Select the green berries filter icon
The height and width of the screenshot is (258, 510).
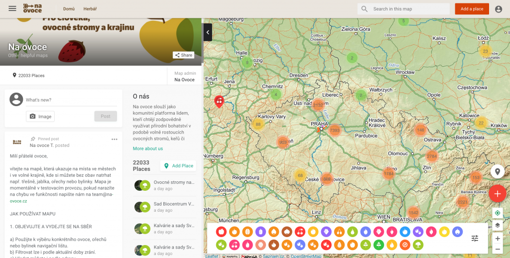221,245
